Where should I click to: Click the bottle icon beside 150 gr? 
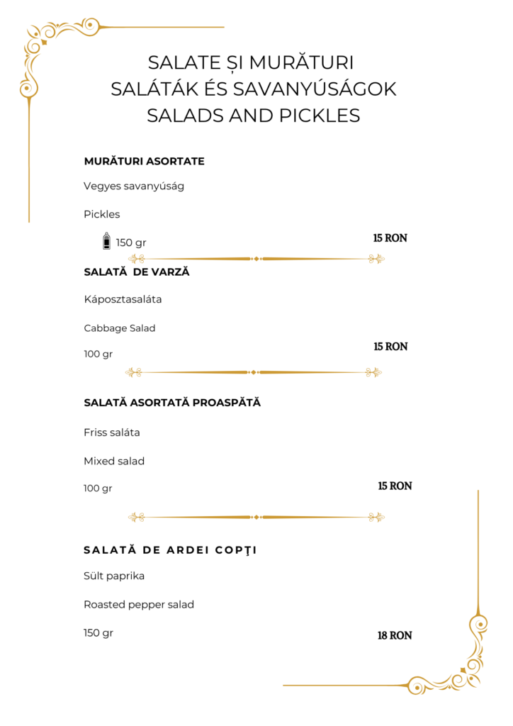tap(106, 241)
